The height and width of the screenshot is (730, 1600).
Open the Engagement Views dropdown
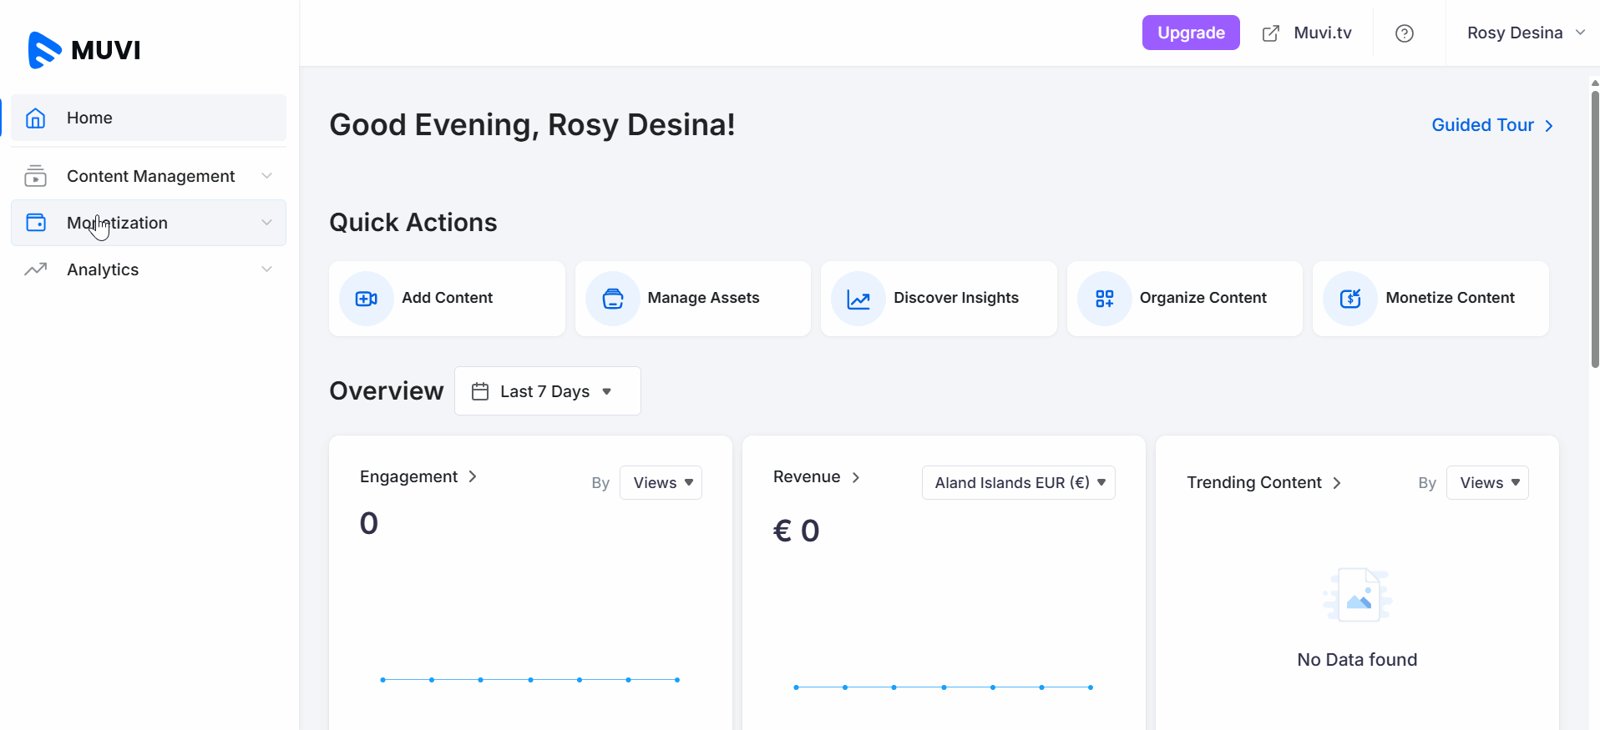pos(661,483)
